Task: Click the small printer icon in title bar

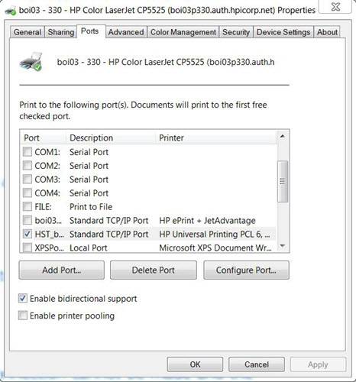Action: tap(11, 11)
